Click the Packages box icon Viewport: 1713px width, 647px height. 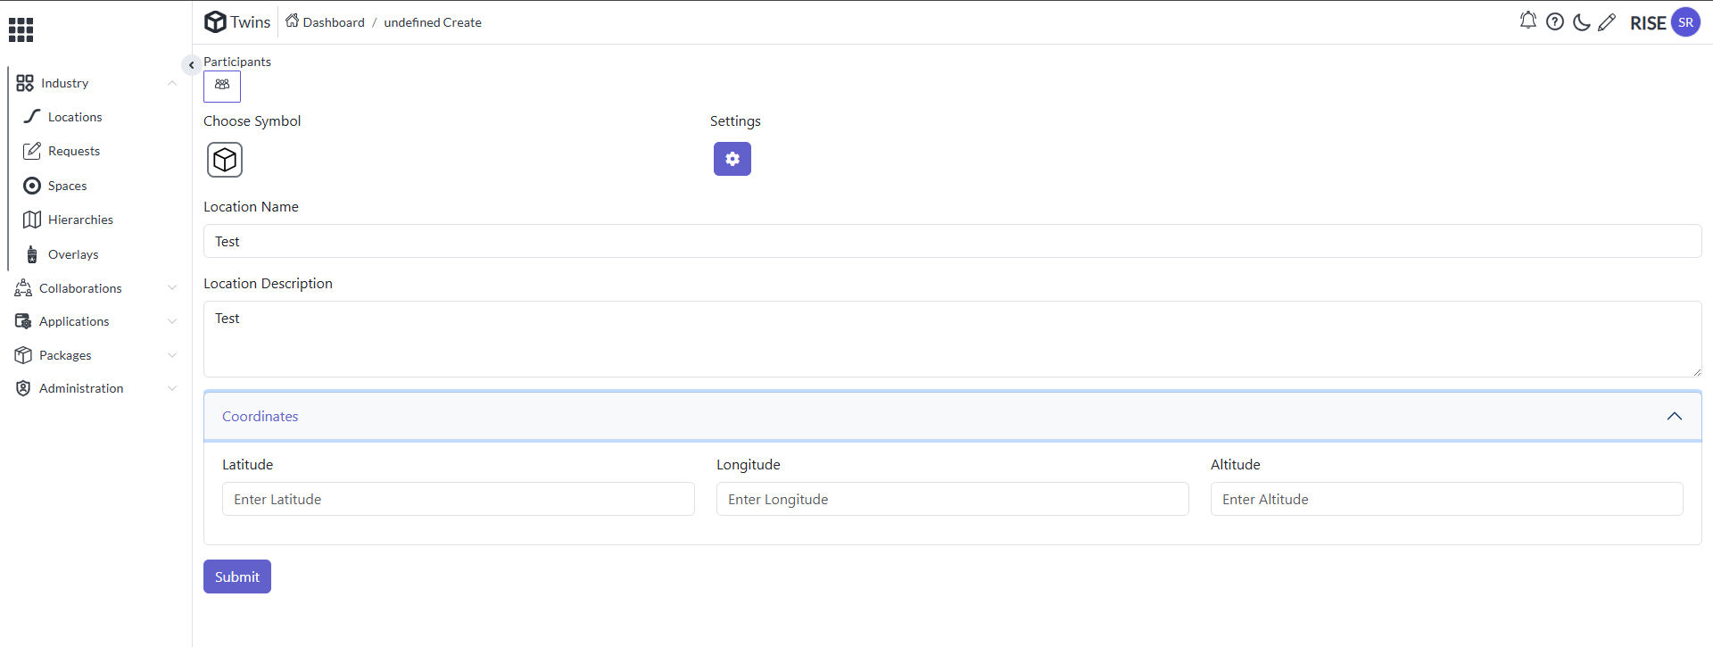(23, 355)
